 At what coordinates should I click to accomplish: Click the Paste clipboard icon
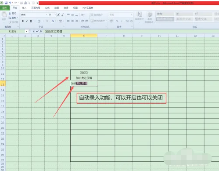pos(4,15)
